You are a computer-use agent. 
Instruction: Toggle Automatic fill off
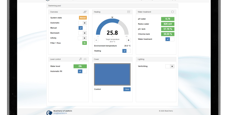click(x=82, y=71)
